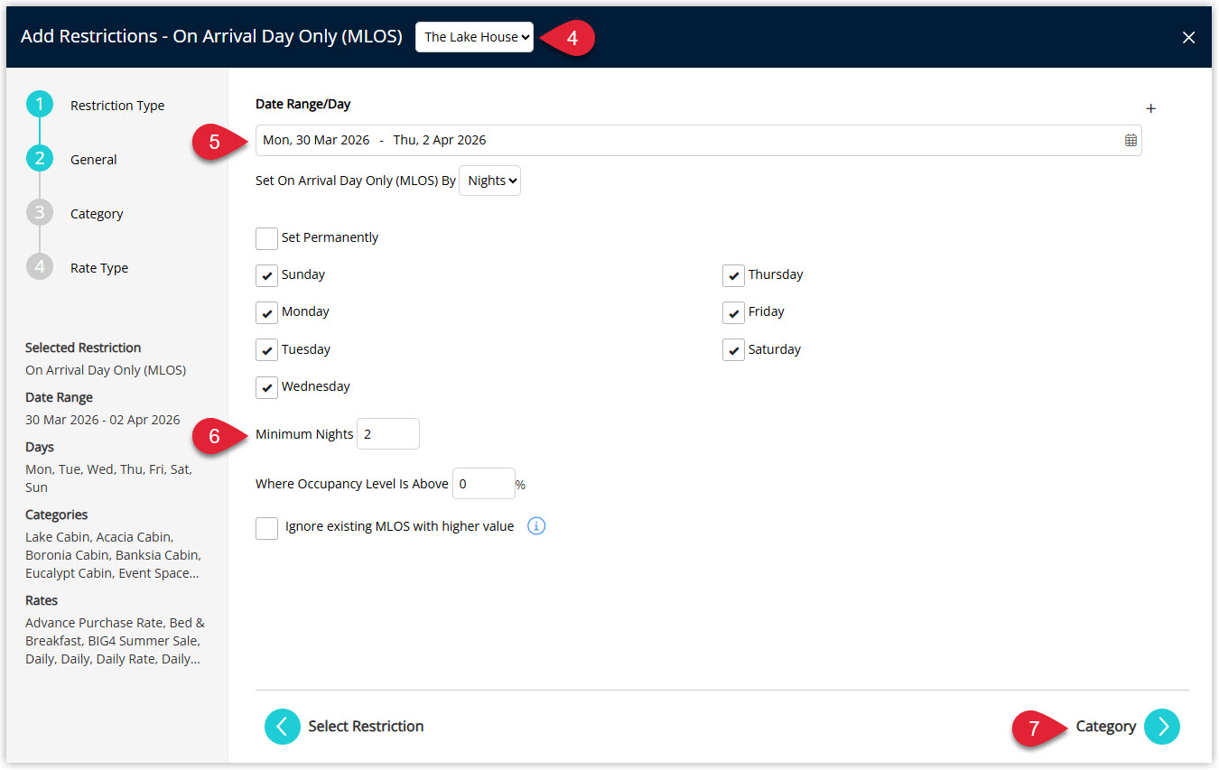Click the Category next button label

[x=1106, y=726]
